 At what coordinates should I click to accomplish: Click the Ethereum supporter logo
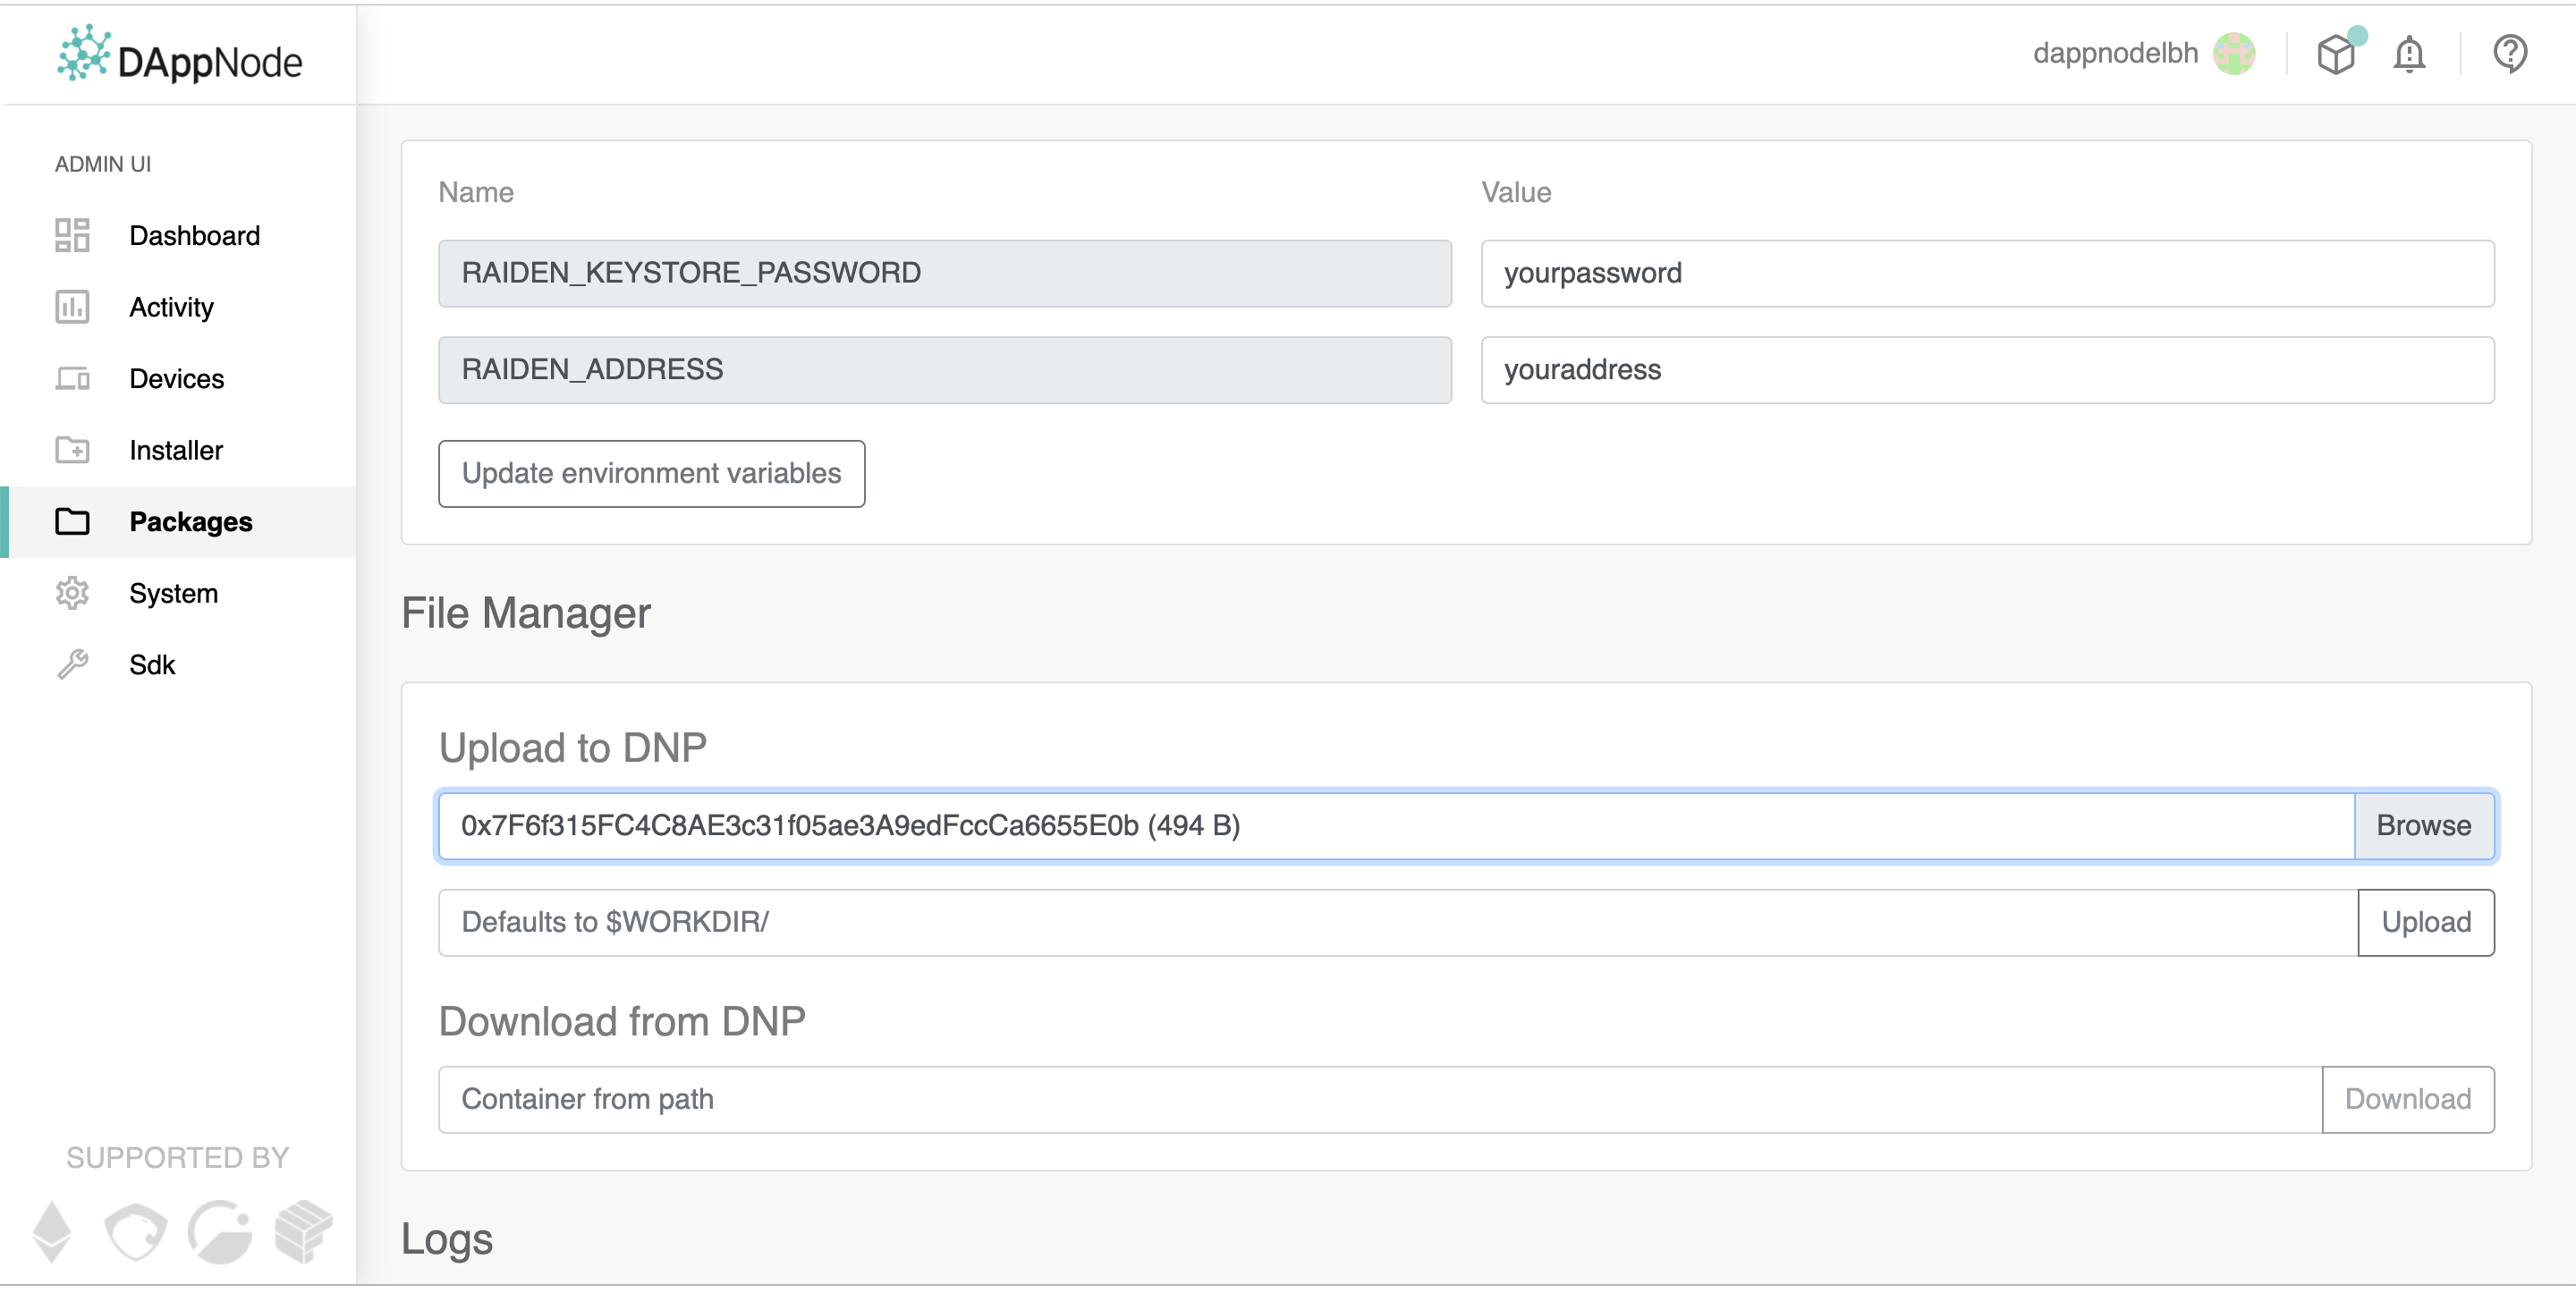52,1231
